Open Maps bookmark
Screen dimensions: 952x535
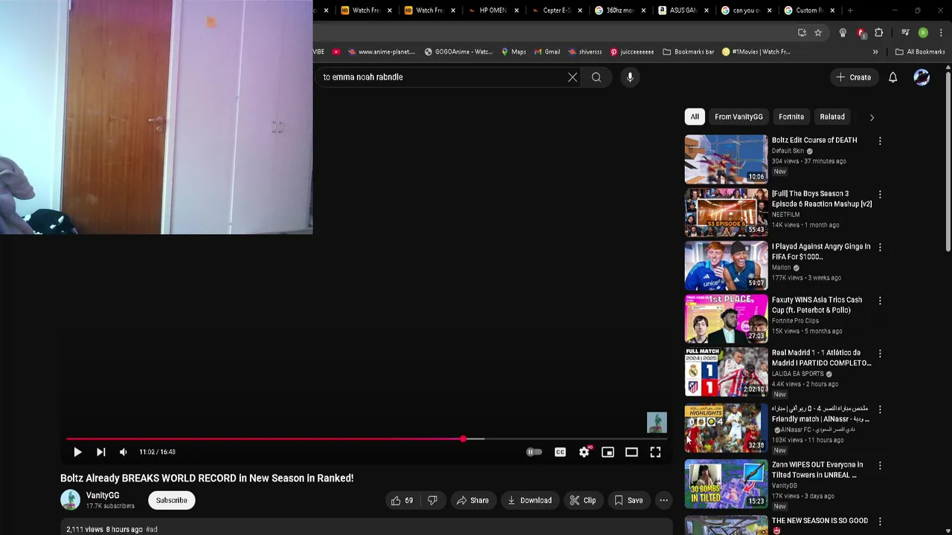513,52
